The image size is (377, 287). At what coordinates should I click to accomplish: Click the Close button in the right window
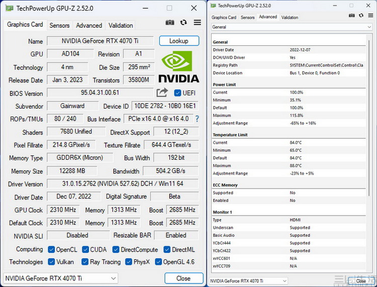[361, 281]
